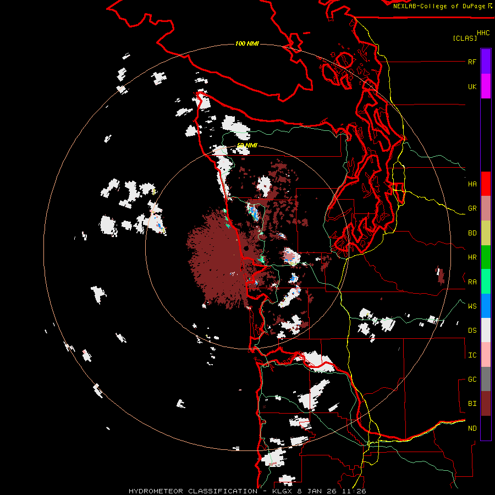Viewport: 495px width, 495px height.
Task: Click the 100 NMI range ring label
Action: click(x=247, y=43)
